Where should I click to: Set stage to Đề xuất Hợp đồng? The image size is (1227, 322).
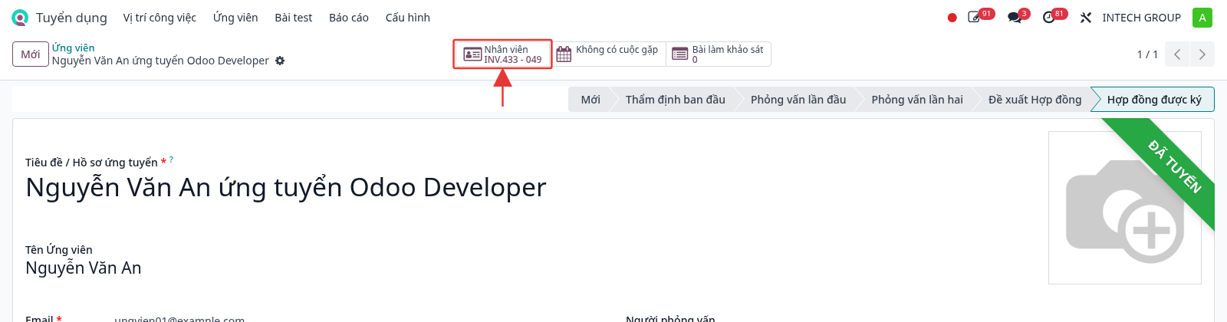click(x=1035, y=100)
